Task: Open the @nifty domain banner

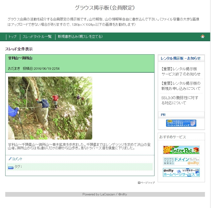Action: pos(181,161)
